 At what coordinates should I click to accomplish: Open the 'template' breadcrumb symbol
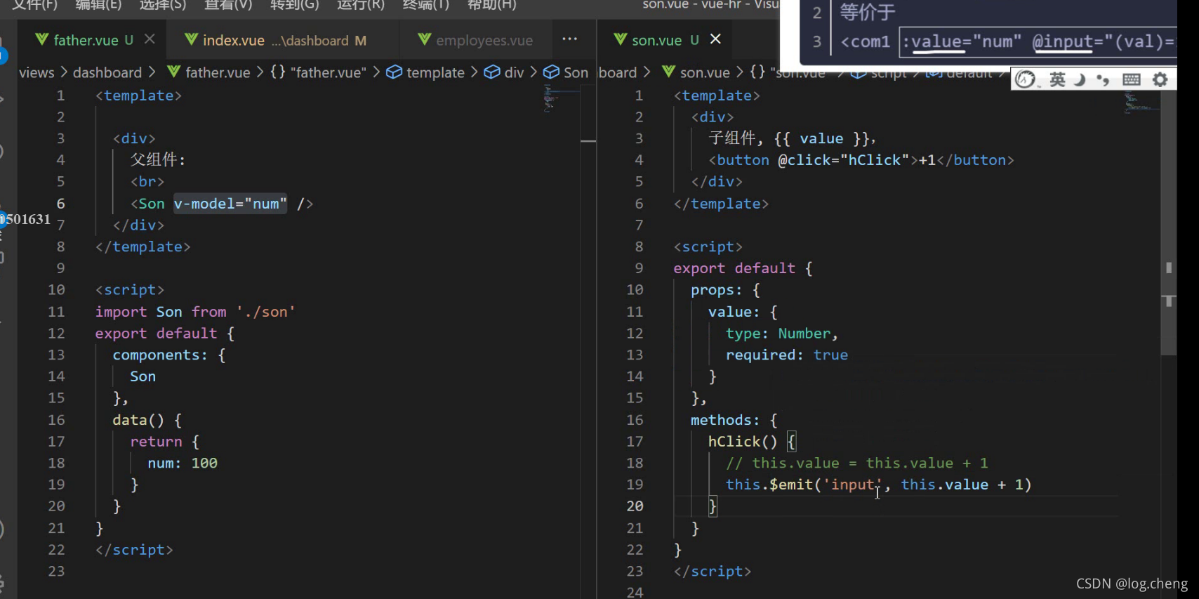(425, 72)
